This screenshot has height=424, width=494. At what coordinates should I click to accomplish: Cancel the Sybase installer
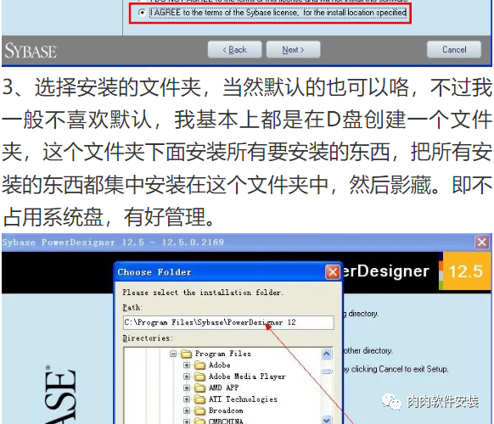click(x=454, y=49)
